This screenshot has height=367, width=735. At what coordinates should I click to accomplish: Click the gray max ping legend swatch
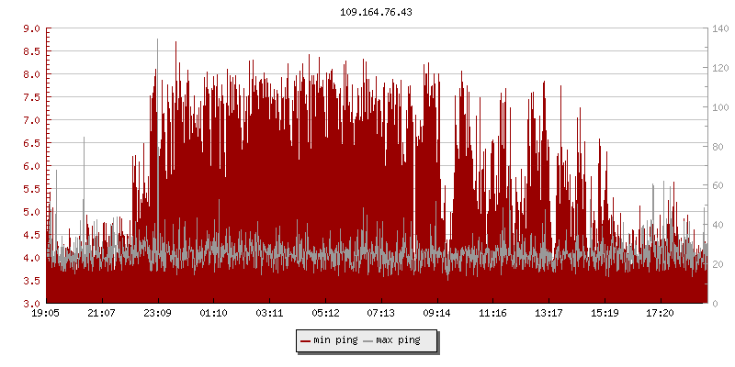click(368, 340)
